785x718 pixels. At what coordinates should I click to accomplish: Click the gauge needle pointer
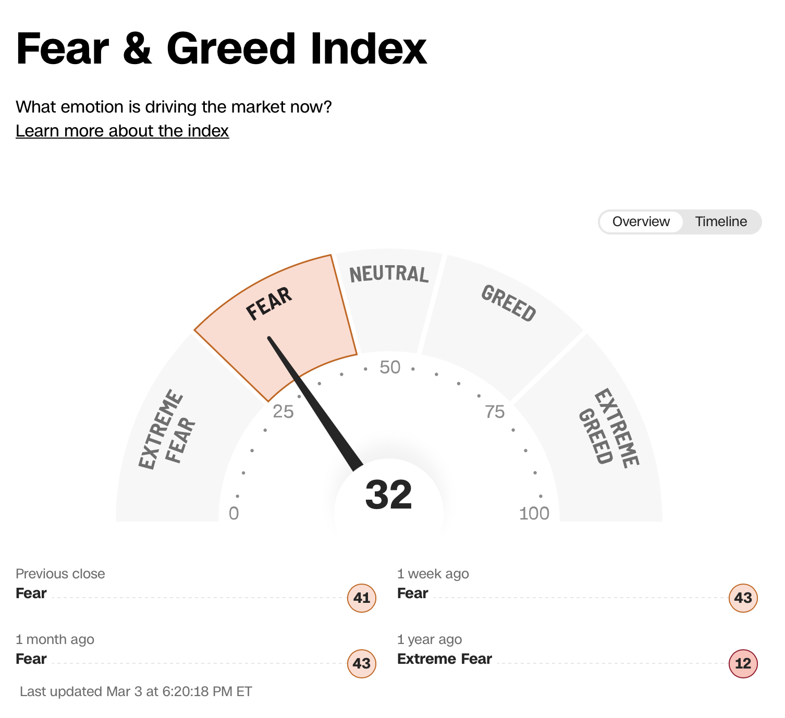click(x=313, y=401)
